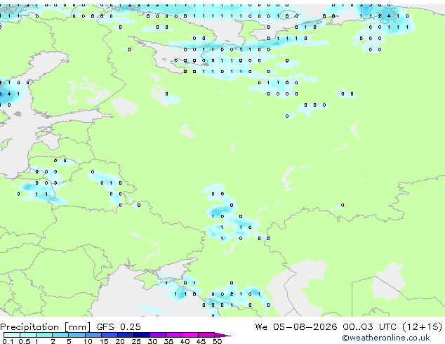Click the above-50 mm legend arrow tip

[x=222, y=335]
